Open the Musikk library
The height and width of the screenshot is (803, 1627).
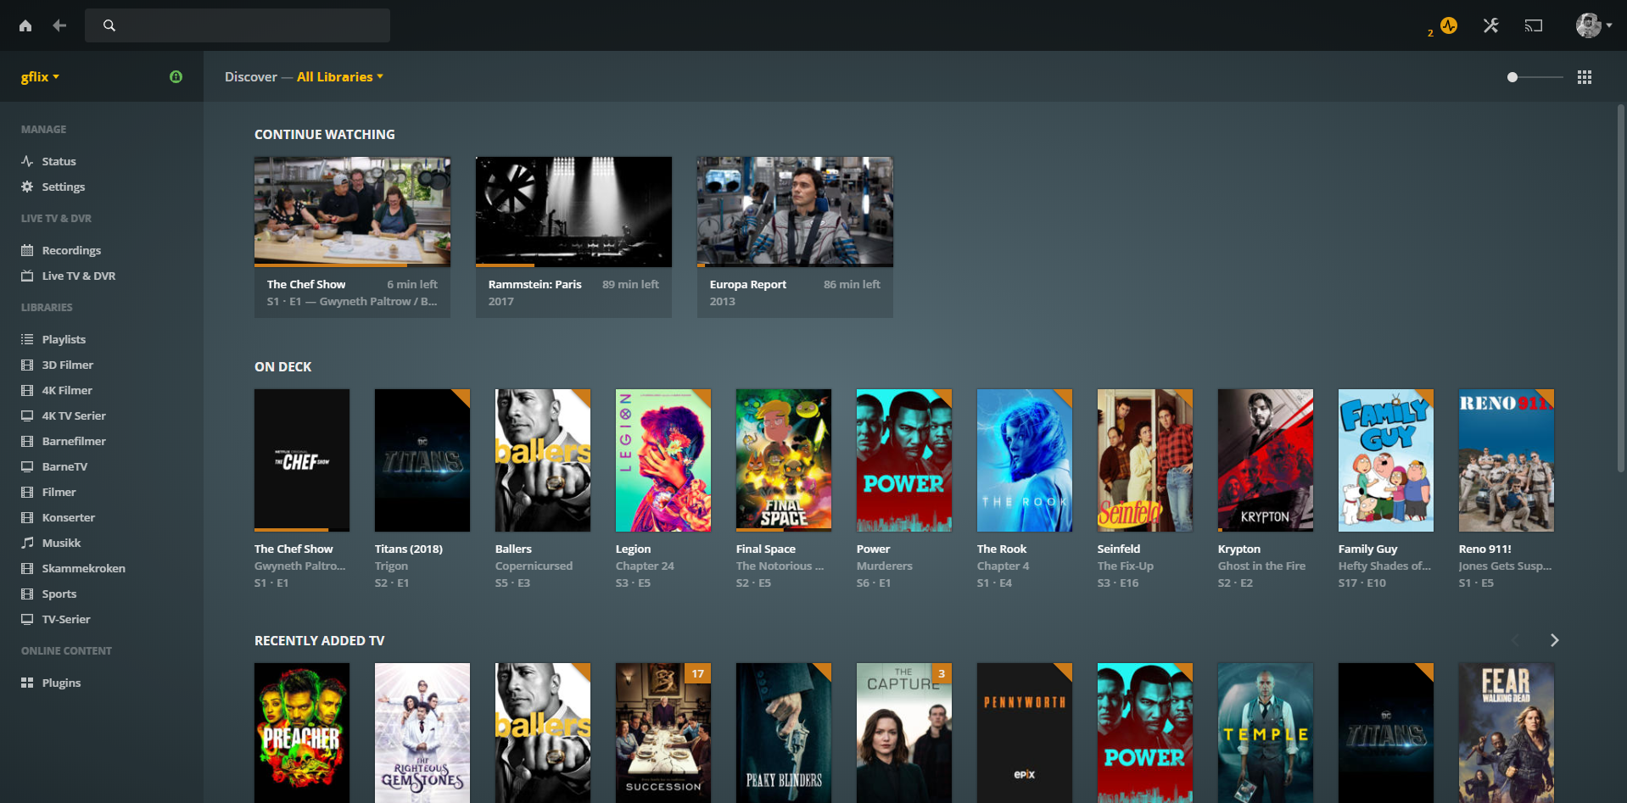[x=61, y=543]
